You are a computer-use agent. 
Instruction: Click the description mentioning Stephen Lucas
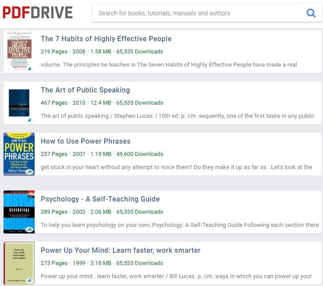(177, 116)
